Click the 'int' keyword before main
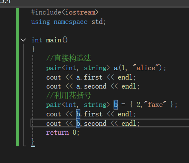 [37, 40]
